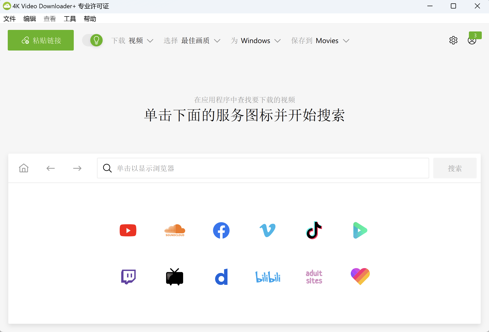The height and width of the screenshot is (332, 489).
Task: Toggle smart mode with the lightbulb switch
Action: pyautogui.click(x=92, y=40)
